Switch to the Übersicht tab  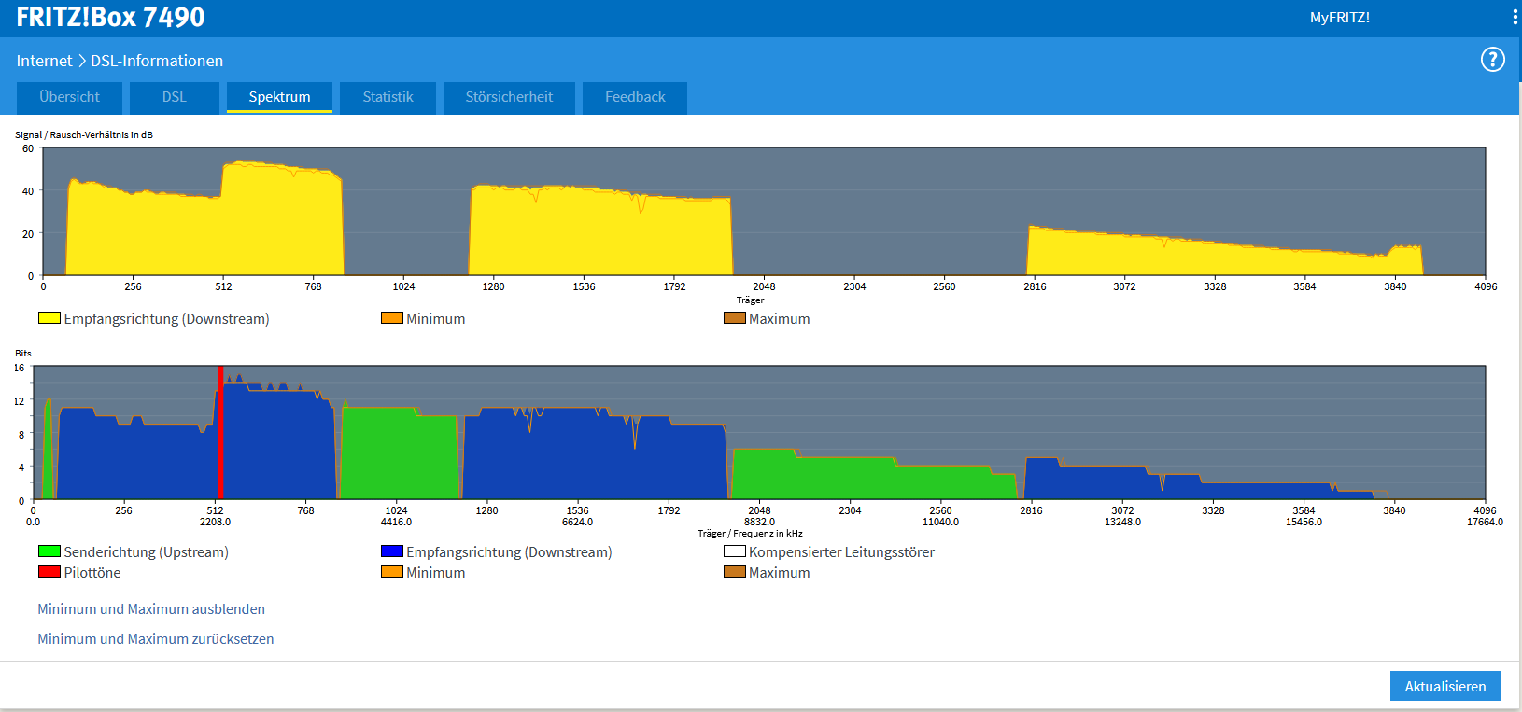coord(70,97)
